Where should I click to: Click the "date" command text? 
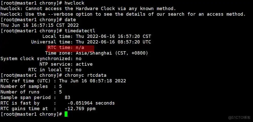pos(70,20)
